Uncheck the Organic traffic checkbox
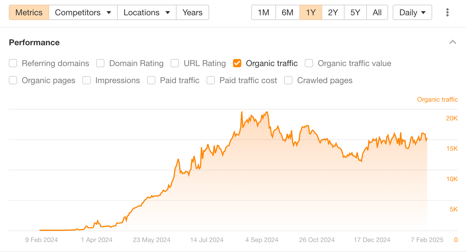 (237, 63)
